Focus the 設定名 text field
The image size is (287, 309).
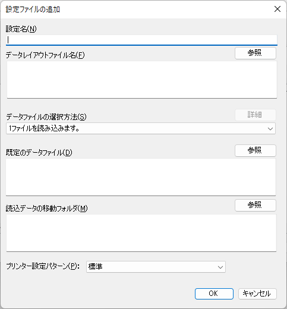pos(141,40)
